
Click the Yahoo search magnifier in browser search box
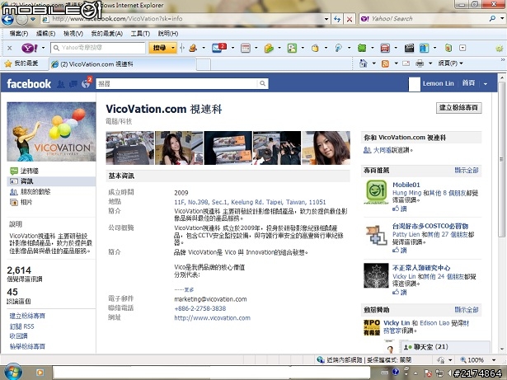[x=492, y=19]
